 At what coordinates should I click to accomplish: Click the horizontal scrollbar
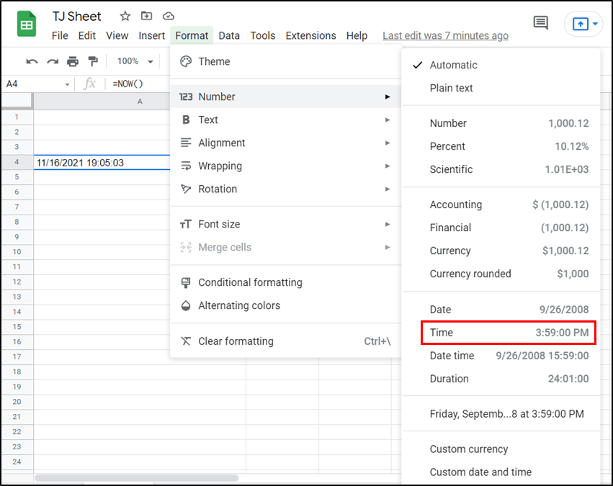136,478
